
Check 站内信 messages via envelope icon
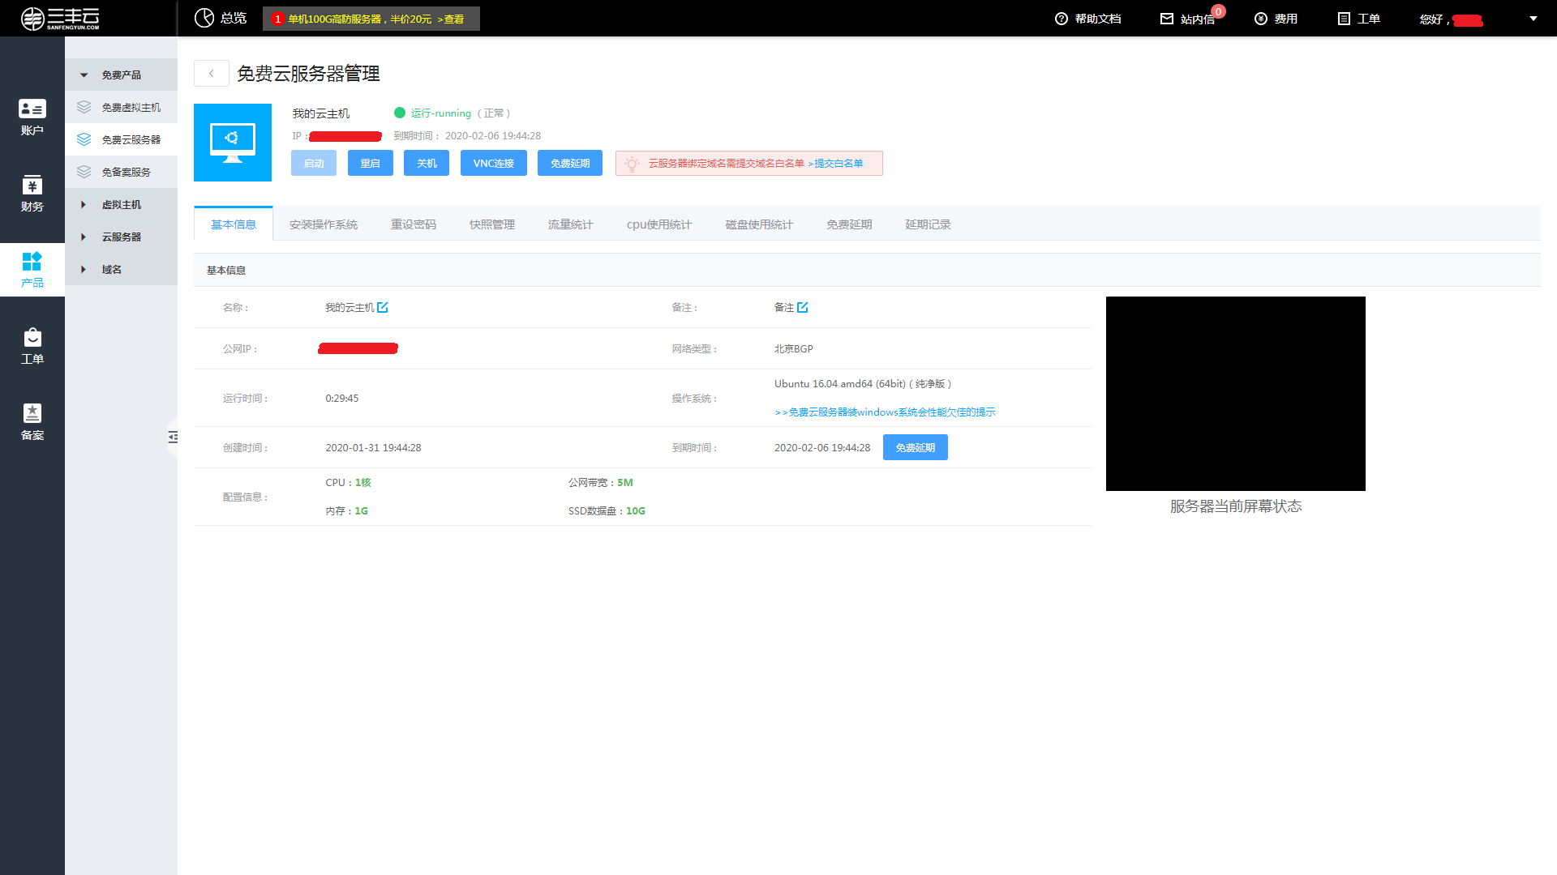(x=1168, y=18)
